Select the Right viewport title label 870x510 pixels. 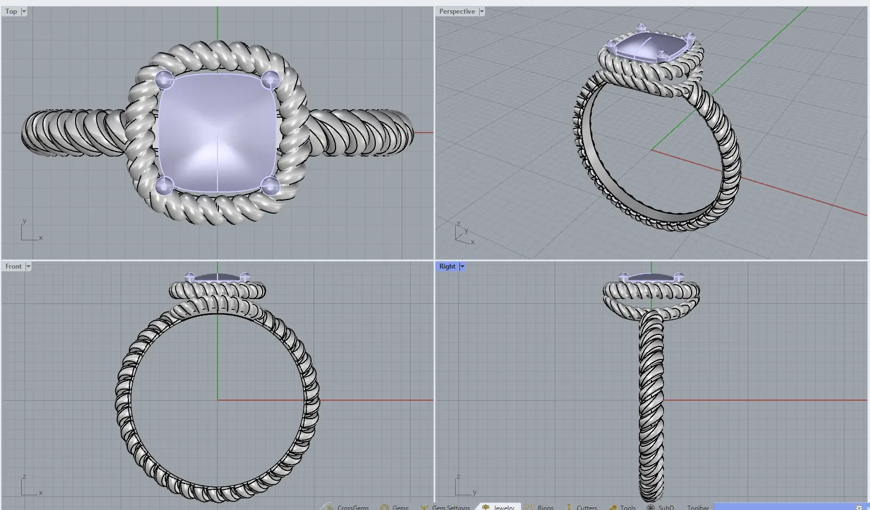click(x=447, y=266)
